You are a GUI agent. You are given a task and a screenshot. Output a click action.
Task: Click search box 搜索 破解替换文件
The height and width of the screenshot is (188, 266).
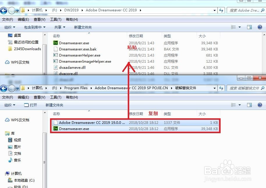pyautogui.click(x=246, y=88)
